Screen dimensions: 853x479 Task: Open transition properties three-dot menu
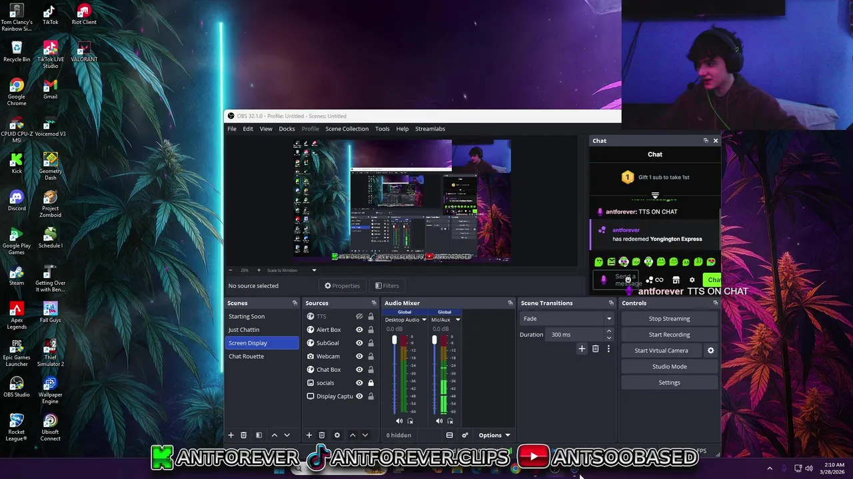point(608,349)
